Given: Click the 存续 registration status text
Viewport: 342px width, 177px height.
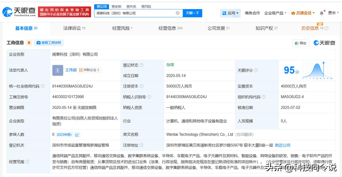Looking at the screenshot, I should click(170, 65).
